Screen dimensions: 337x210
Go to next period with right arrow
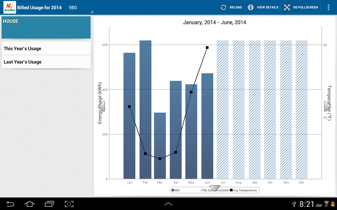(x=328, y=106)
